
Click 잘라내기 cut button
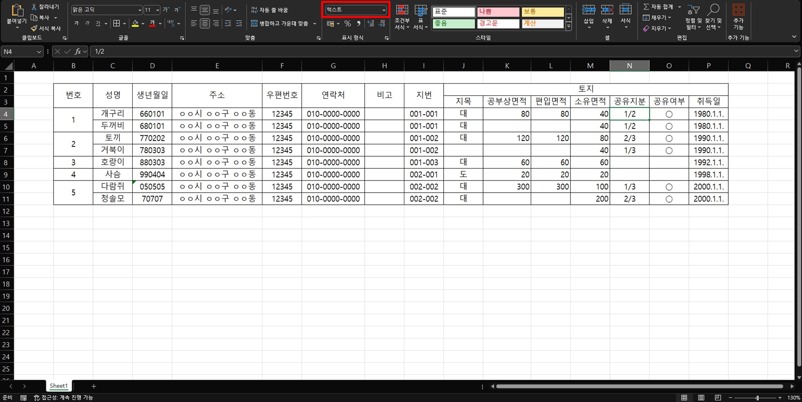[x=45, y=7]
